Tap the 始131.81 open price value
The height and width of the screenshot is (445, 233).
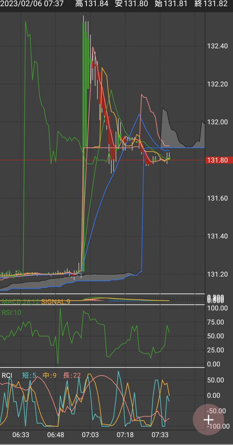click(170, 4)
